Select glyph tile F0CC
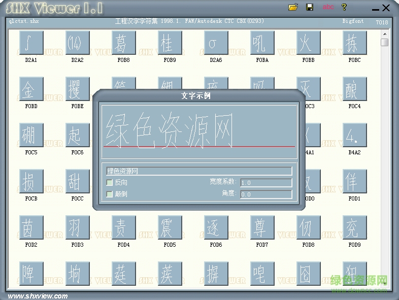Viewport: 399px width, 300px height. tap(78, 181)
